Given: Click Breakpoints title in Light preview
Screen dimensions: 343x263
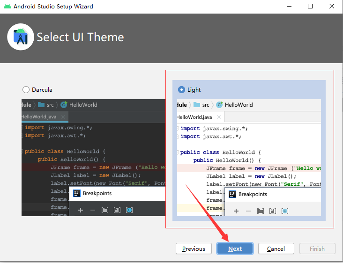Looking at the screenshot, I should [253, 194].
